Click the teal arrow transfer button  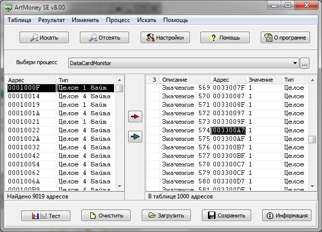[x=135, y=136]
